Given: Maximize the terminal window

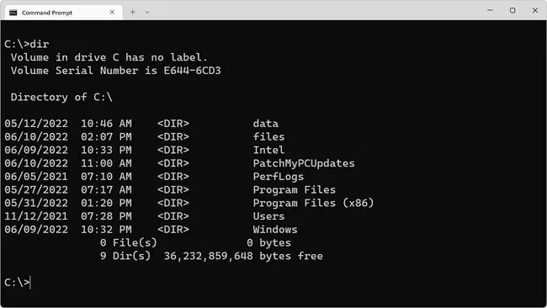Looking at the screenshot, I should (512, 10).
